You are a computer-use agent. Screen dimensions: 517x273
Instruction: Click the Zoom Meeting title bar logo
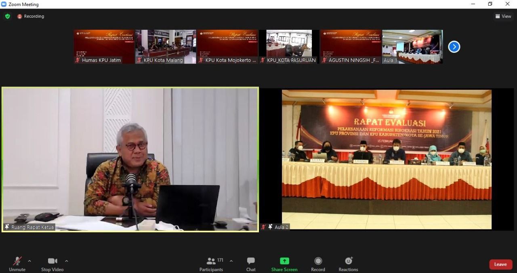(4, 4)
